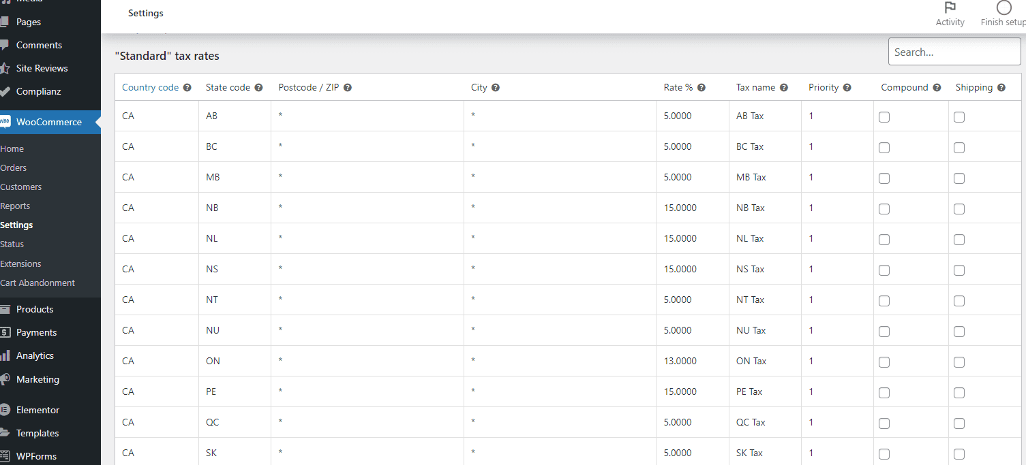Open the Products menu in sidebar
Screen dimensions: 1026x465
coord(35,309)
